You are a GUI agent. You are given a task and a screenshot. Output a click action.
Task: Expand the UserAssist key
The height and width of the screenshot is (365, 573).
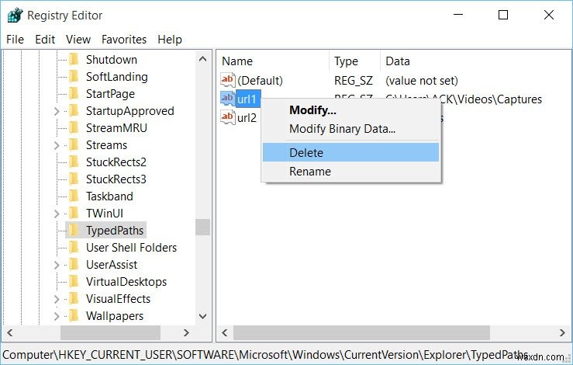(57, 265)
